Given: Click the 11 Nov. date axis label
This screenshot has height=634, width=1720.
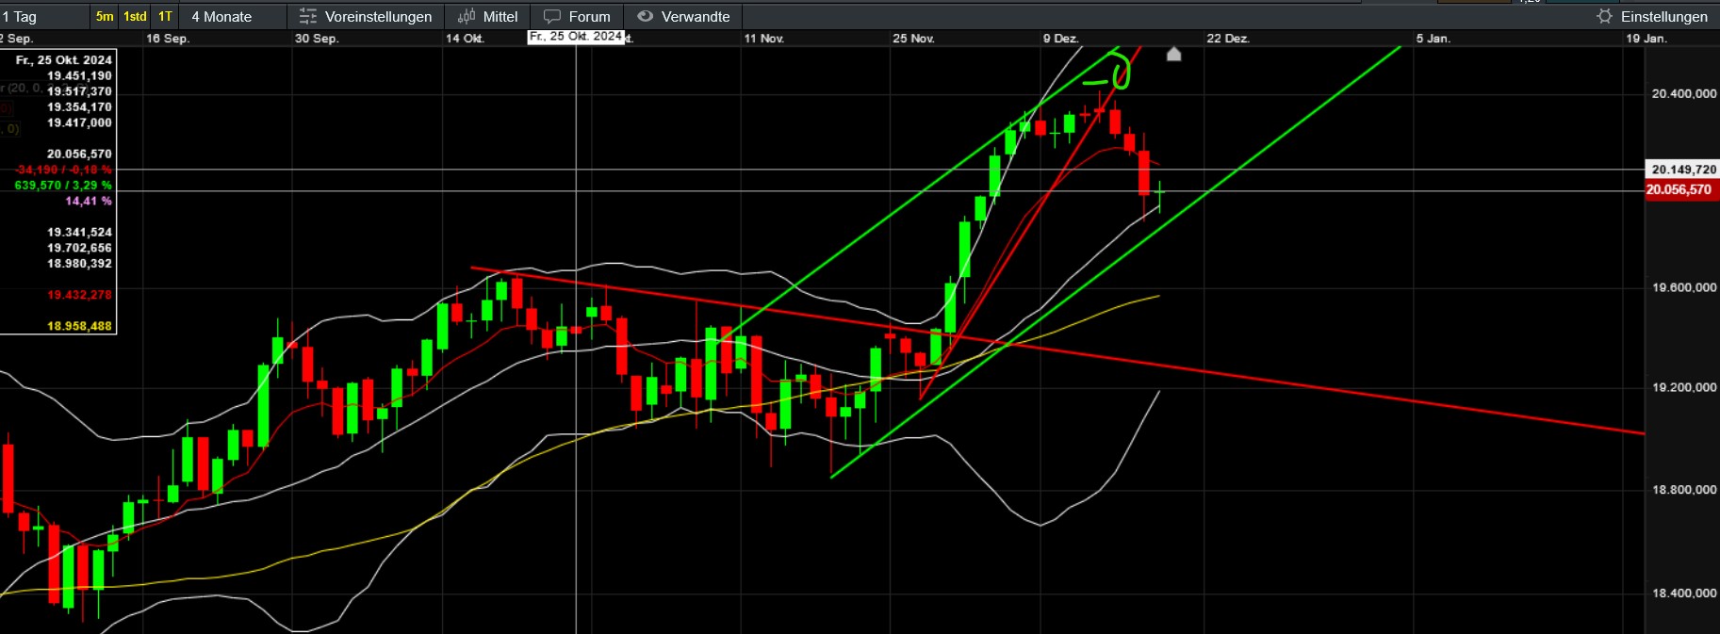Looking at the screenshot, I should click(x=763, y=39).
